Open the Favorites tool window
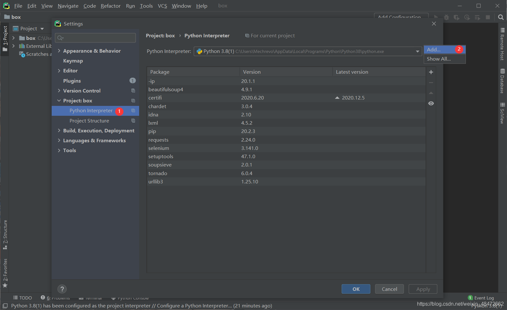This screenshot has width=507, height=310. [x=5, y=273]
